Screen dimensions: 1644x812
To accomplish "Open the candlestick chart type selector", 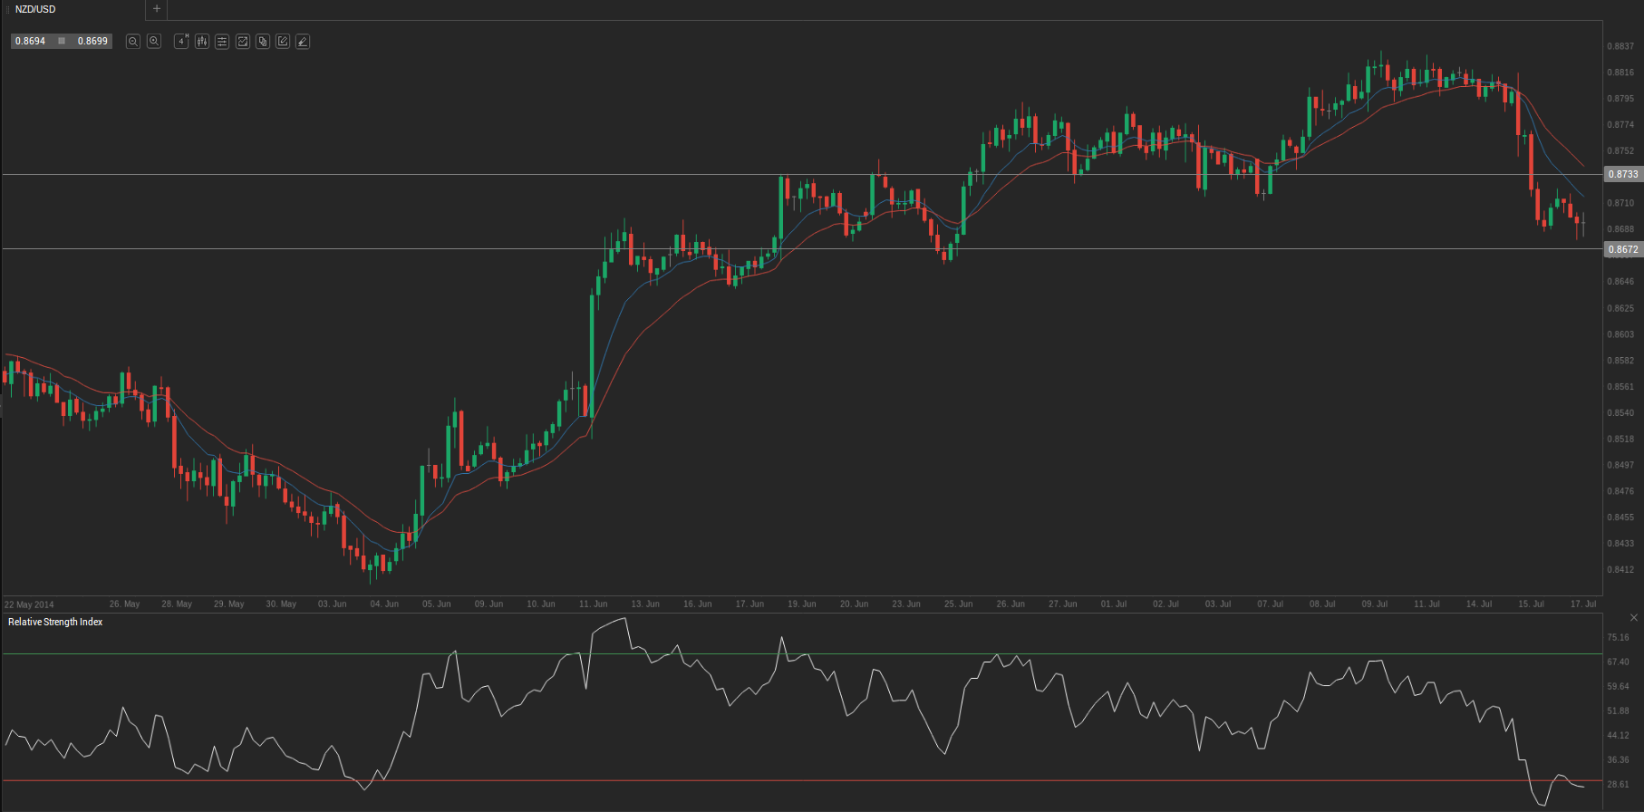I will [x=202, y=42].
